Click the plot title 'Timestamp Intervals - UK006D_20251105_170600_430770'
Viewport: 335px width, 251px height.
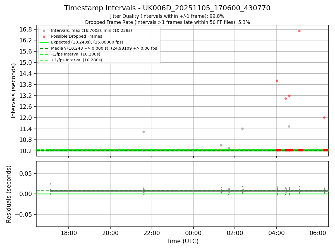coord(167,8)
